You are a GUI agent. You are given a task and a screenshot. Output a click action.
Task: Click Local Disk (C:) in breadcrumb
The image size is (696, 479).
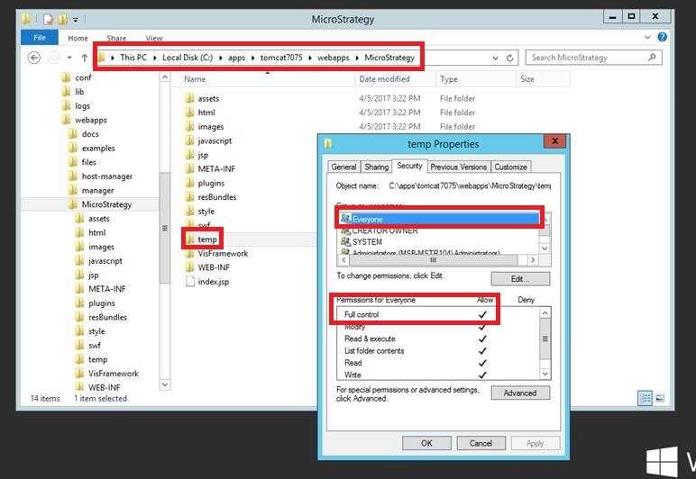point(188,58)
